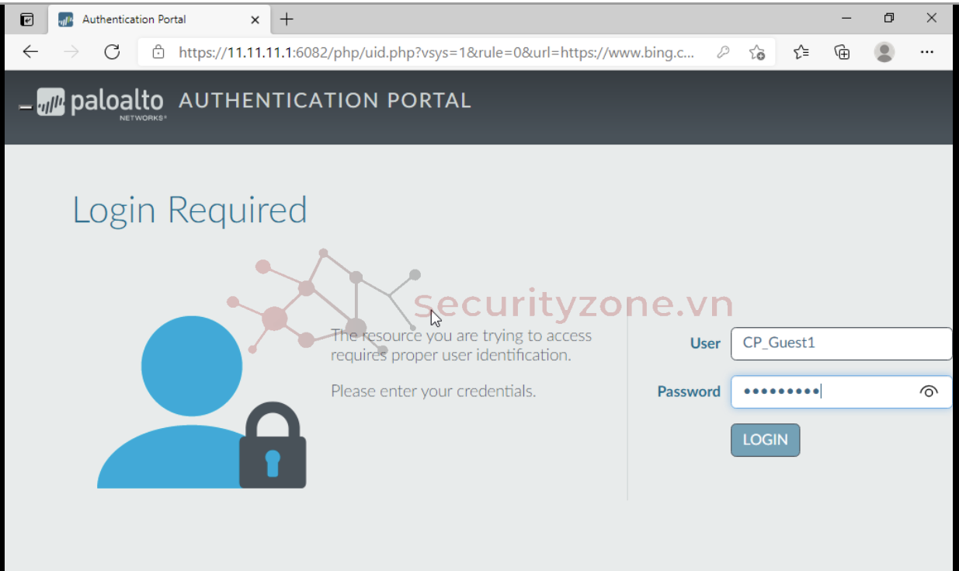
Task: Open the Favorites list icon
Action: [x=801, y=52]
